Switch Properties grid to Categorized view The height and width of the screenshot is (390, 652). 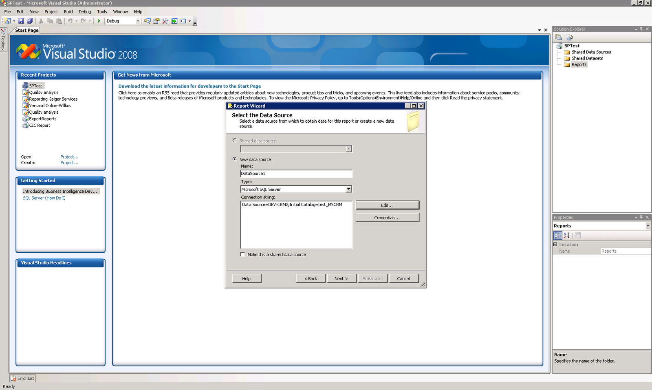(558, 236)
